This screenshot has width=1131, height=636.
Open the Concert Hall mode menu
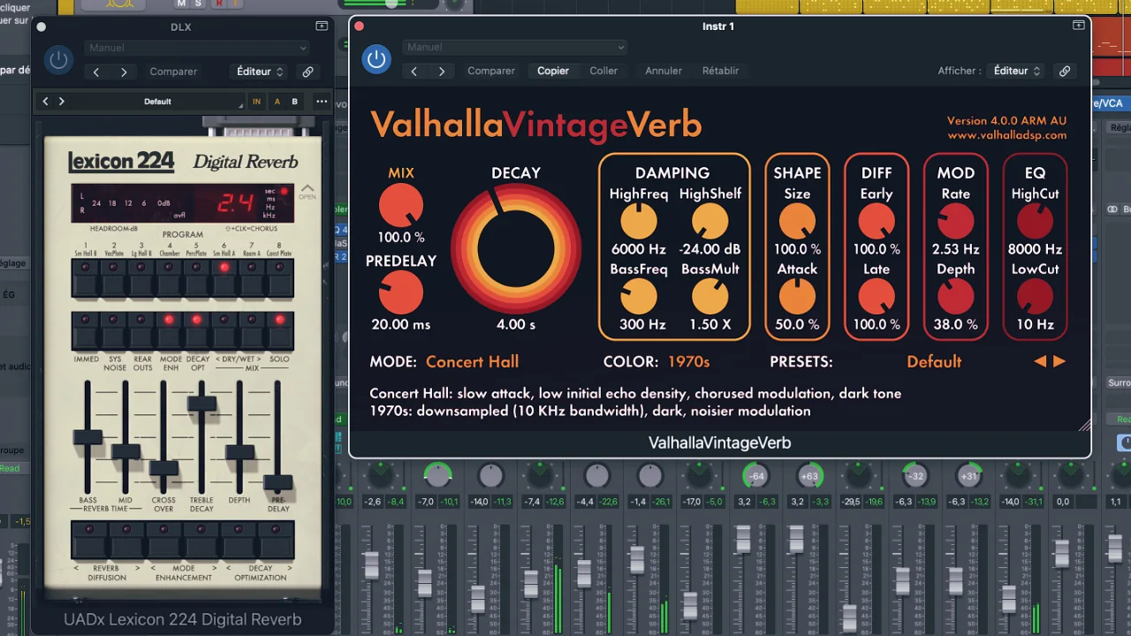point(472,360)
